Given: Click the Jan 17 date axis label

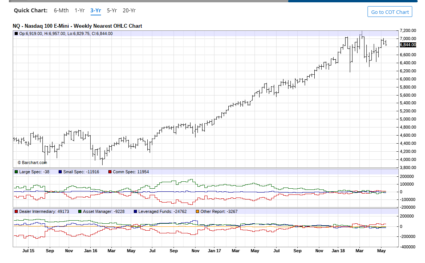Looking at the screenshot, I should [x=214, y=251].
